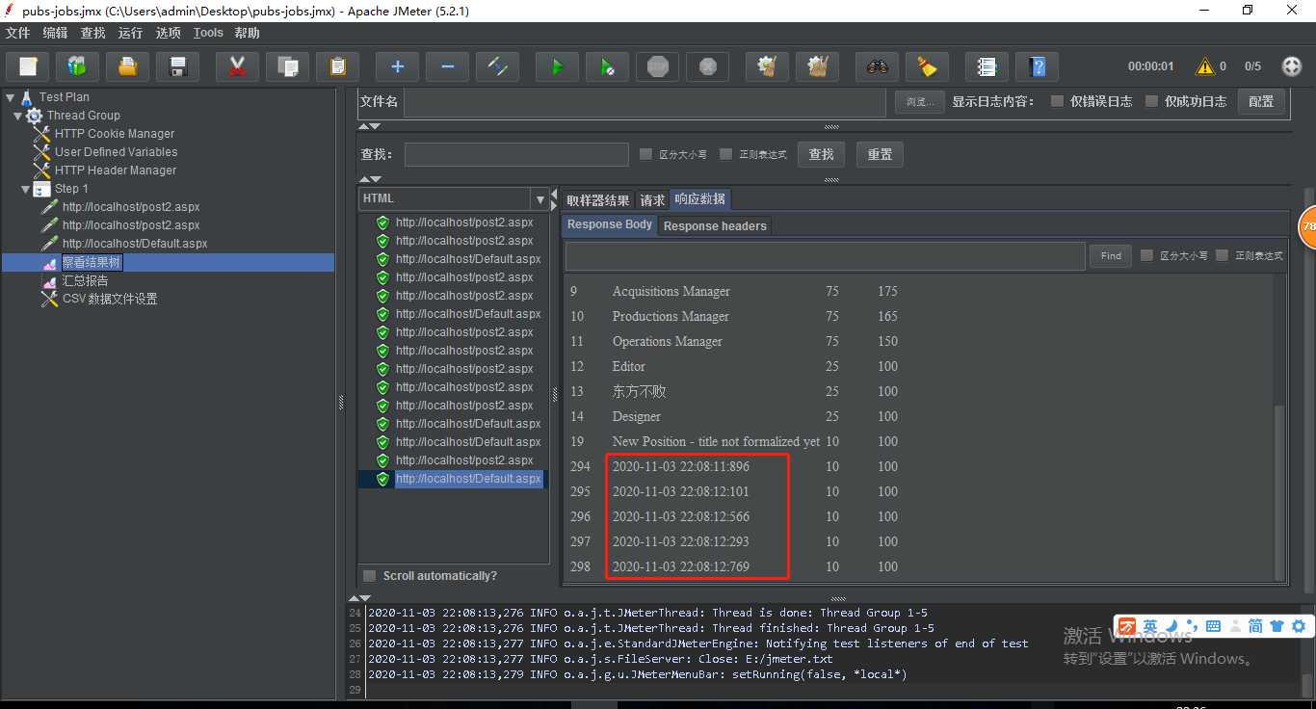This screenshot has width=1316, height=709.
Task: Enable 区分大小写 beside the Find button
Action: [x=1146, y=255]
